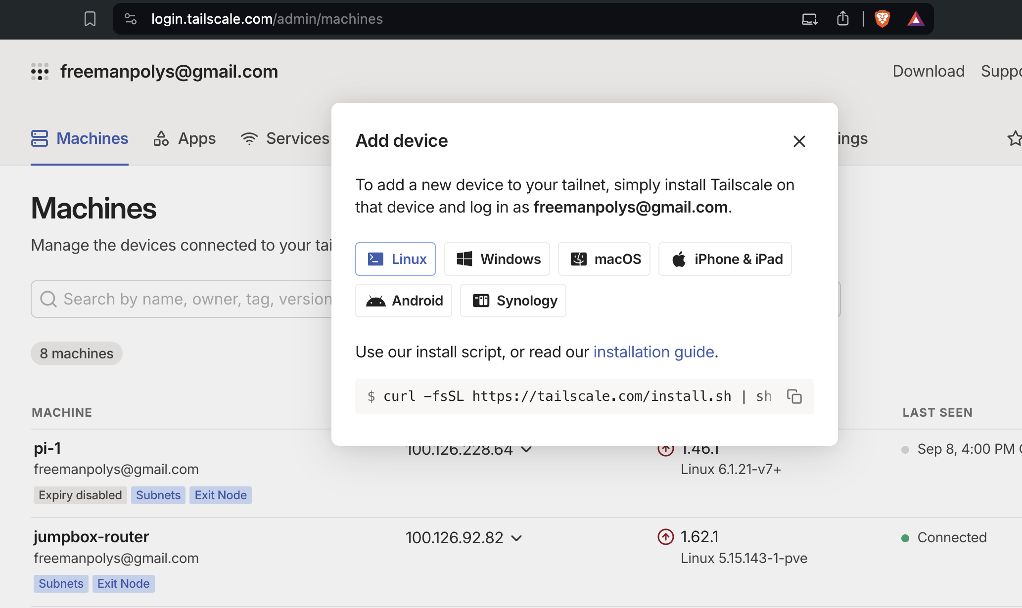Click the URL in address bar
The height and width of the screenshot is (608, 1022).
(x=267, y=19)
